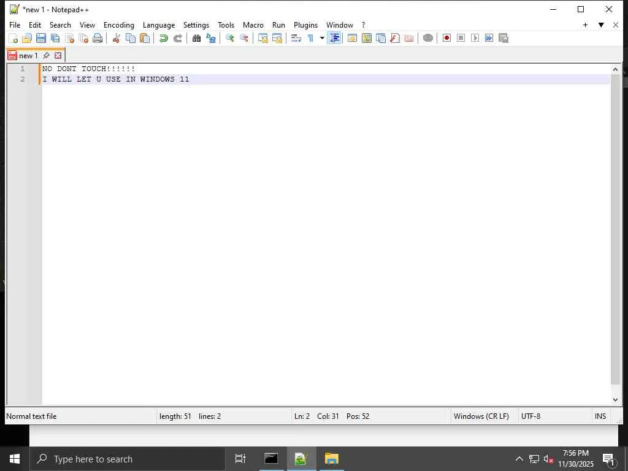Print the document using printer icon
The image size is (628, 471).
point(98,38)
